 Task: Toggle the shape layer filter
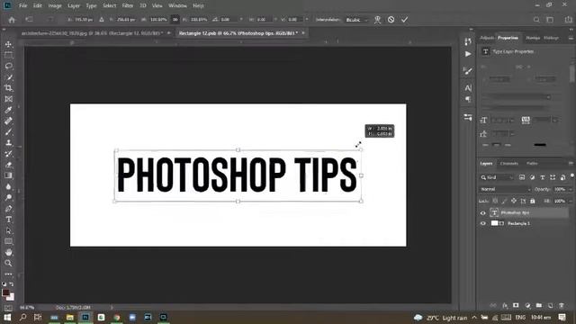[x=553, y=177]
